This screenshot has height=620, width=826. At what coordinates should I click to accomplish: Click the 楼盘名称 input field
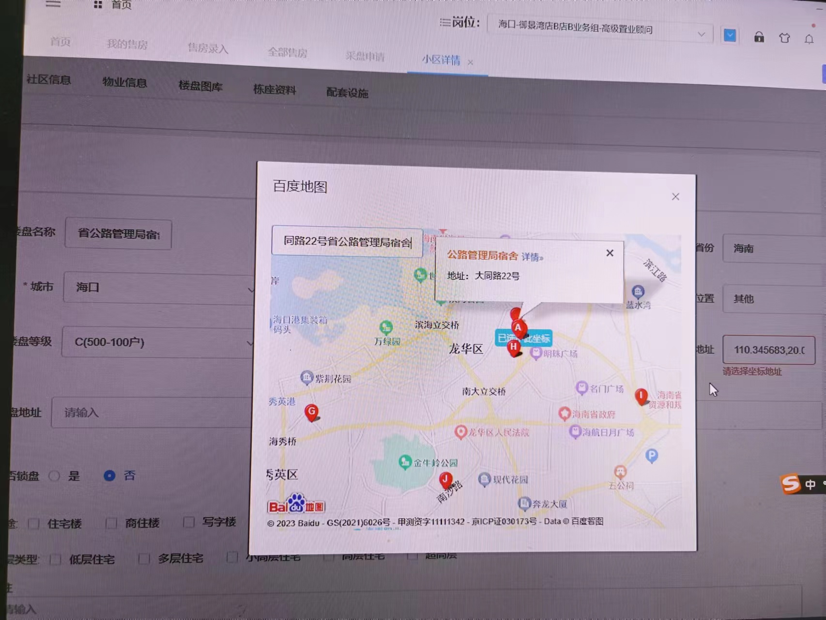[x=118, y=234]
